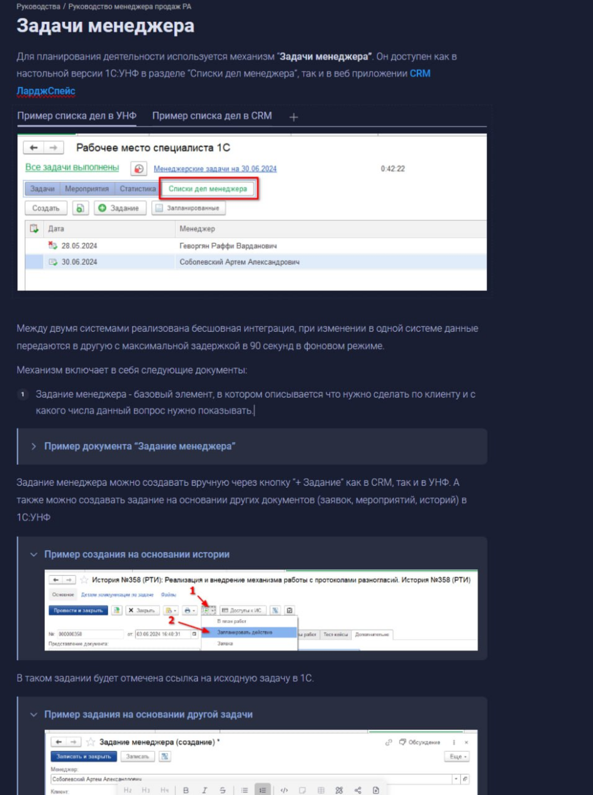
Task: Open Руководства breadcrumb link
Action: tap(38, 6)
